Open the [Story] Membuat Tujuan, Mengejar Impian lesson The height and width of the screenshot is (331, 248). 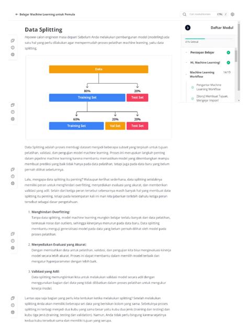pos(212,98)
